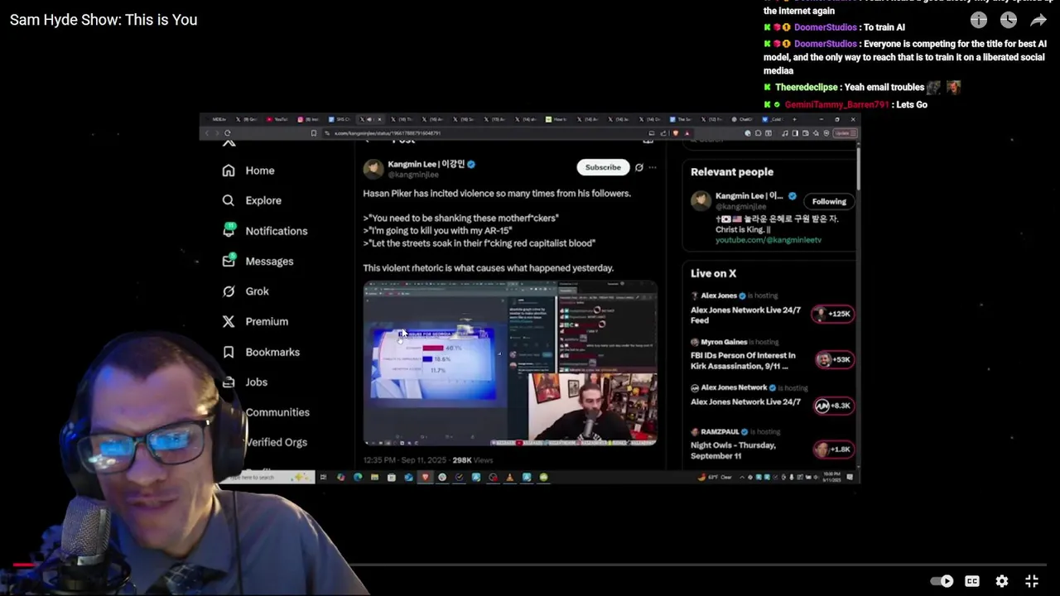
Task: Open the post's stream screenshot image
Action: [x=510, y=364]
